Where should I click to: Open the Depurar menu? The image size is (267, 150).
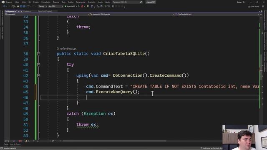tap(56, 2)
